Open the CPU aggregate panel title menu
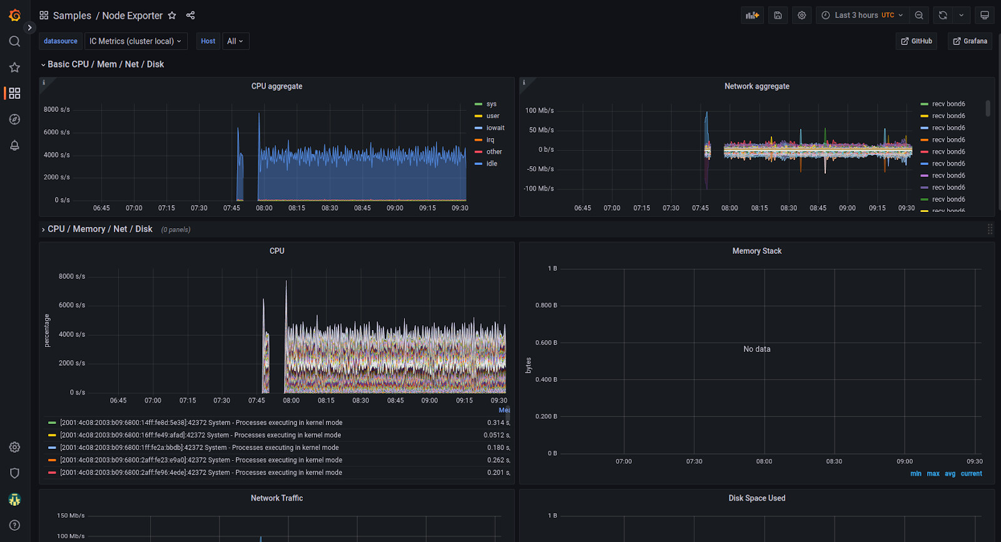 point(277,86)
